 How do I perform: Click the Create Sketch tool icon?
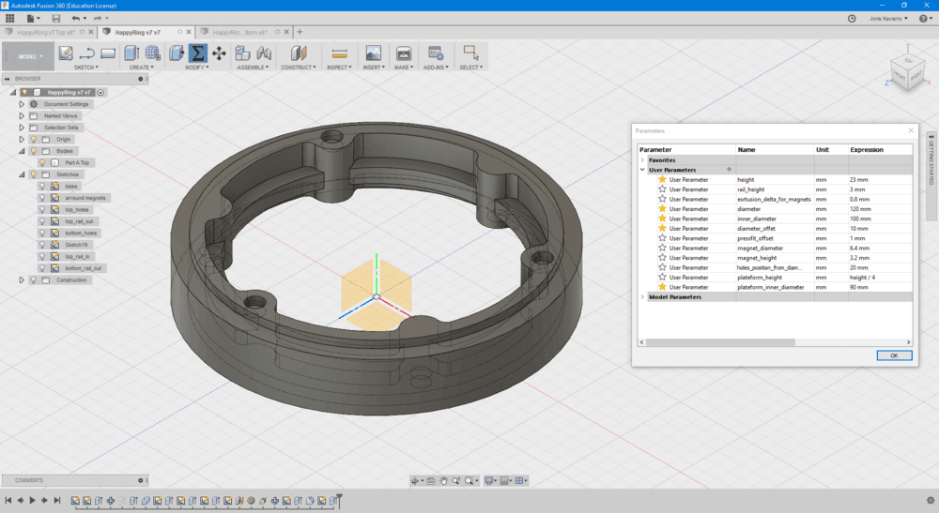[66, 53]
